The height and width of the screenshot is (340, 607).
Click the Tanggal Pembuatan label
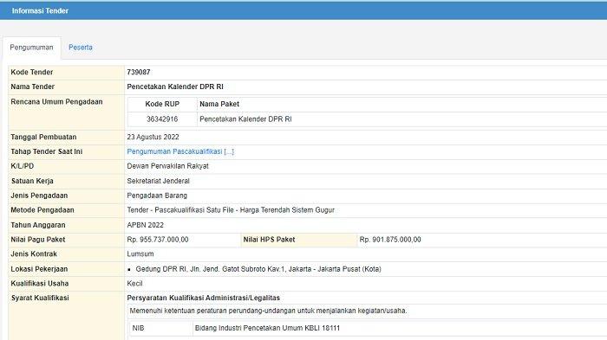(x=43, y=138)
